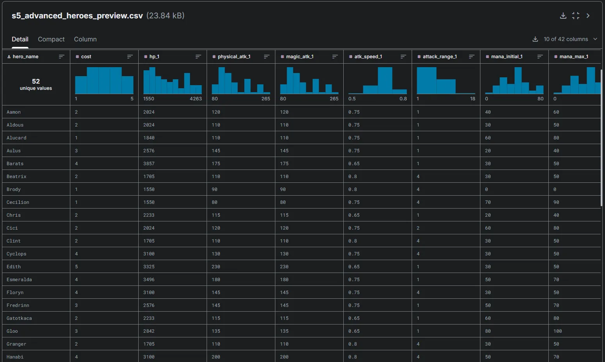Switch to the Detail tab
605x362 pixels.
pyautogui.click(x=20, y=39)
